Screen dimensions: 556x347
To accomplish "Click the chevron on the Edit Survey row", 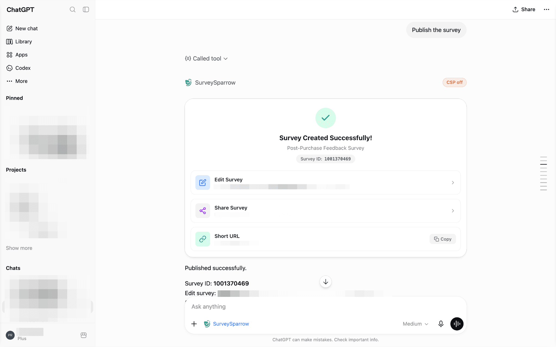I will (453, 182).
